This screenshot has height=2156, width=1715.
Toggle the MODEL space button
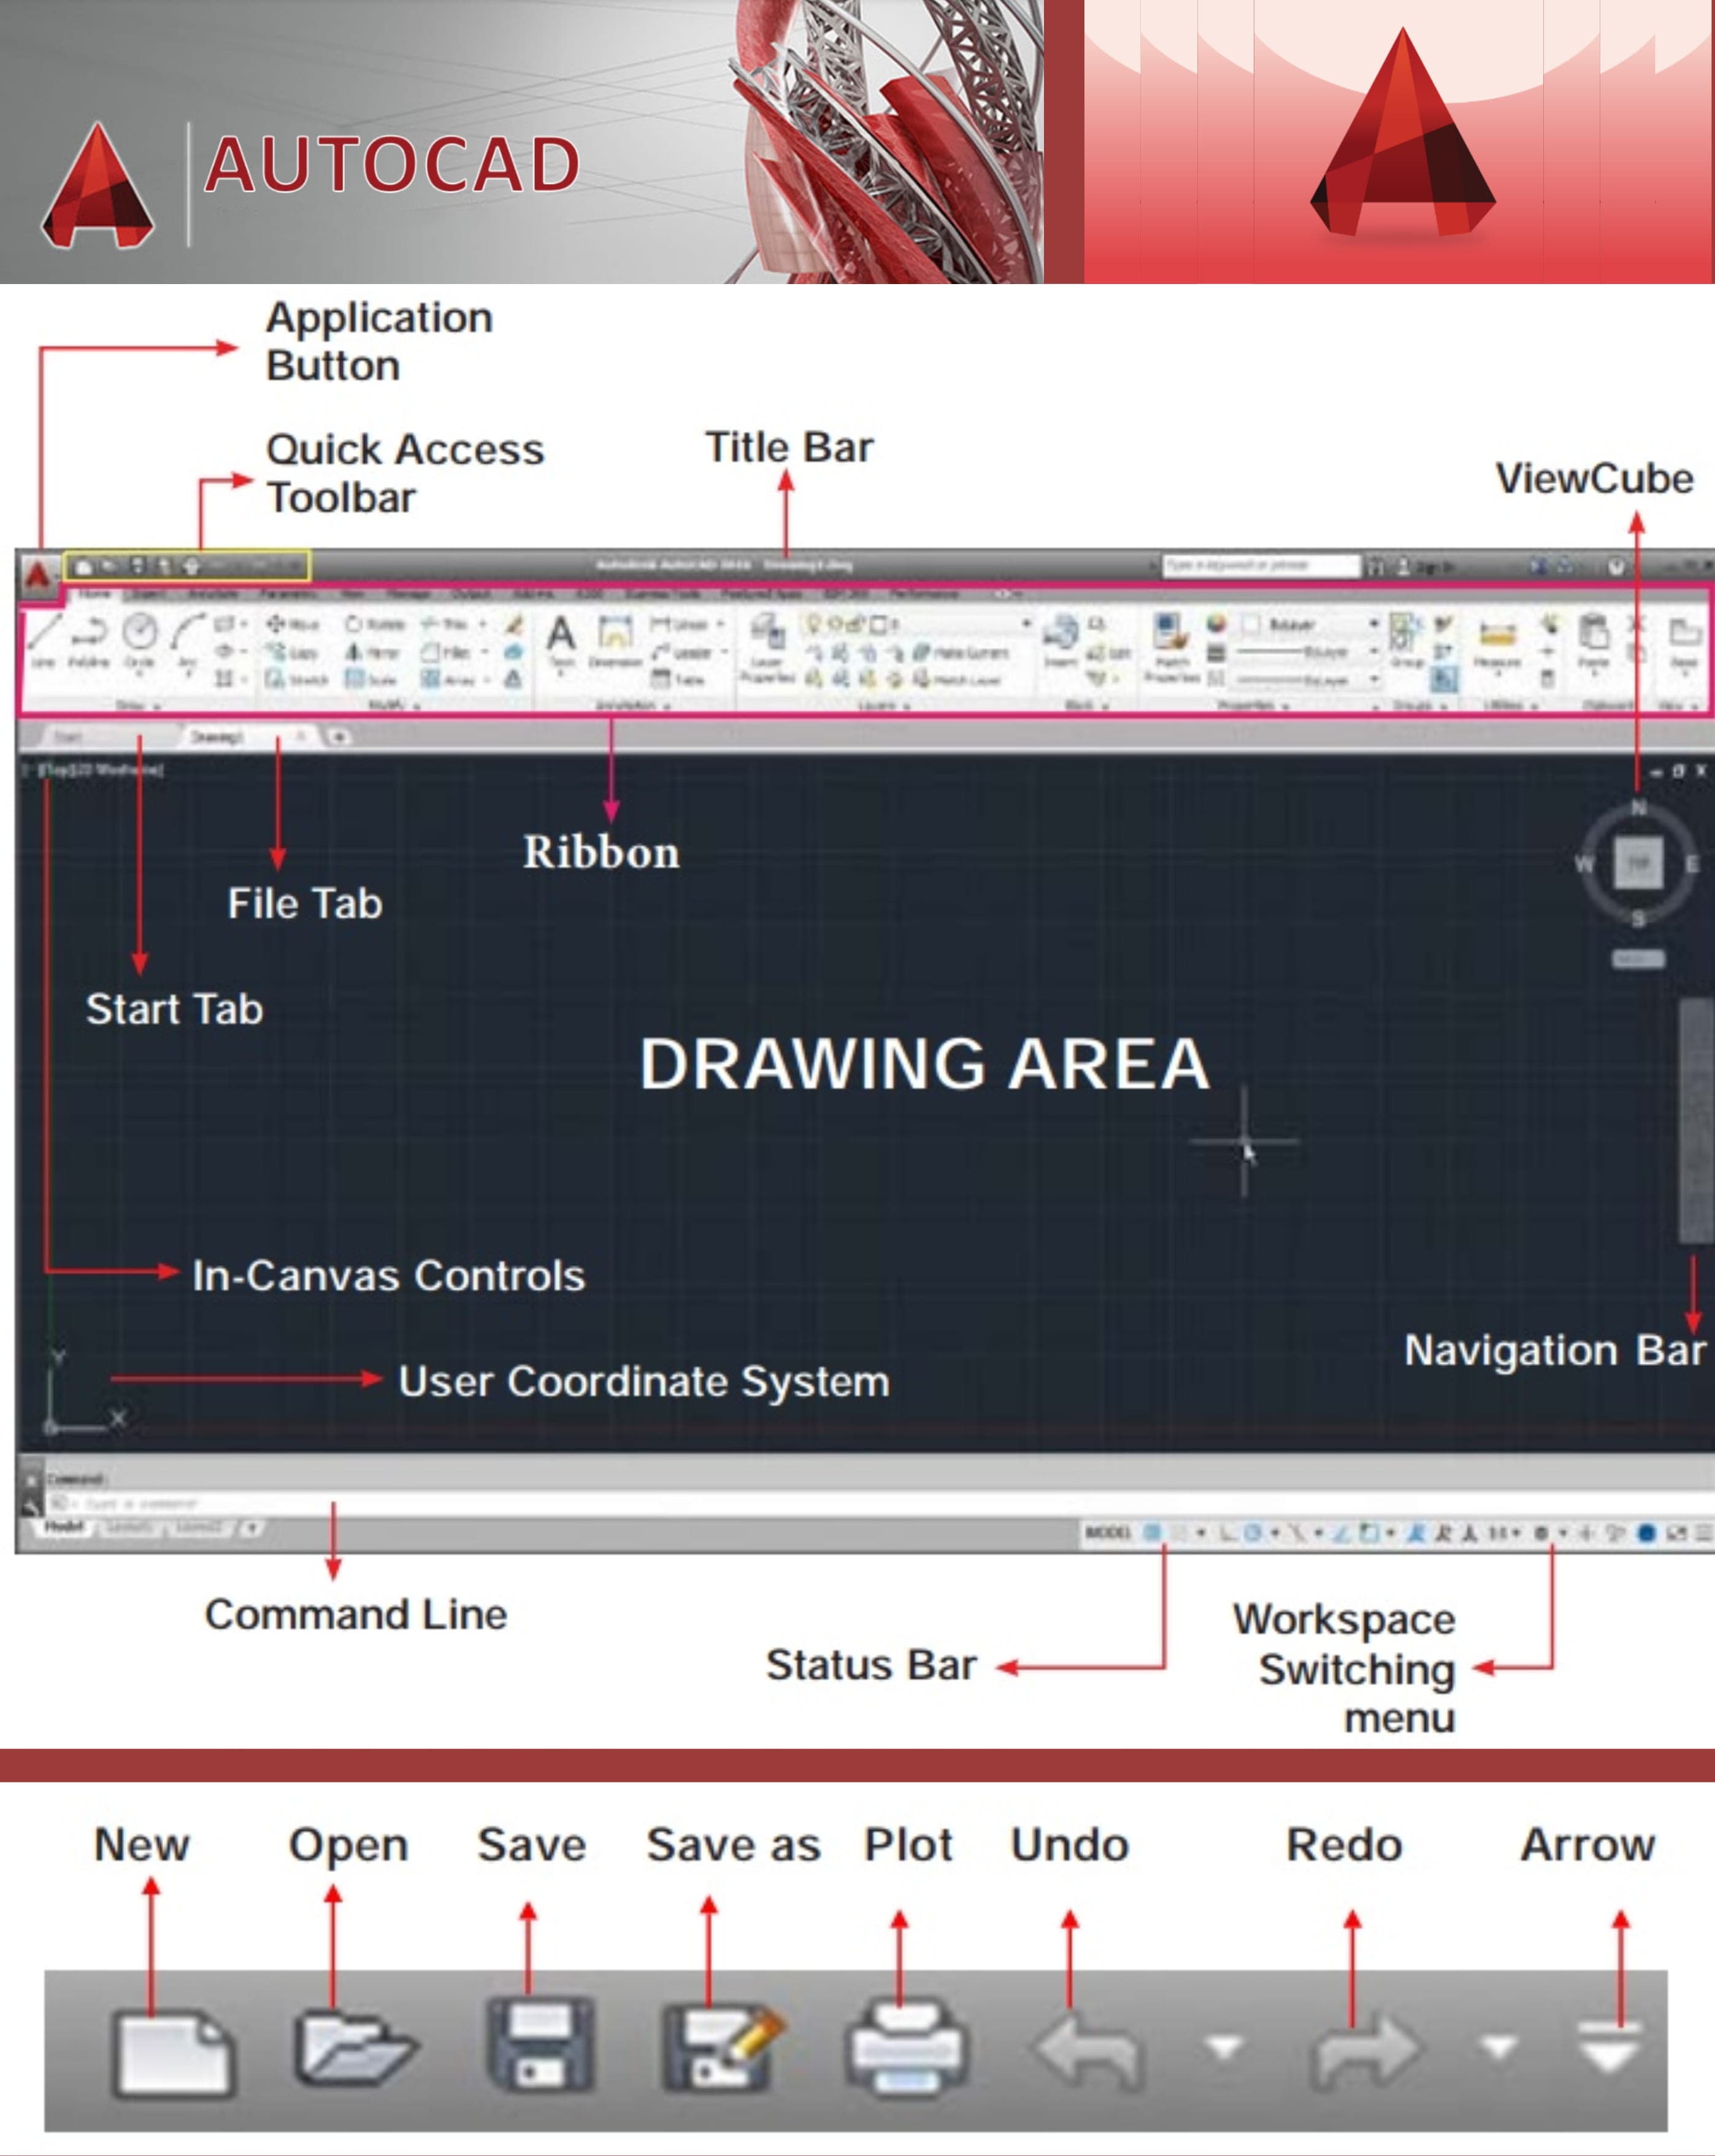(x=1107, y=1533)
